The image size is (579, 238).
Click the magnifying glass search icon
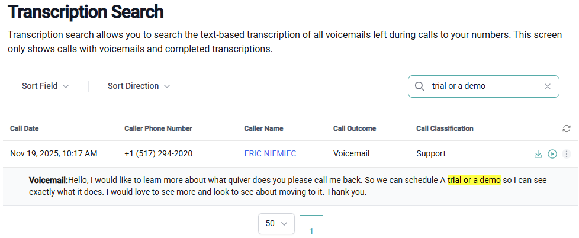[x=420, y=86]
